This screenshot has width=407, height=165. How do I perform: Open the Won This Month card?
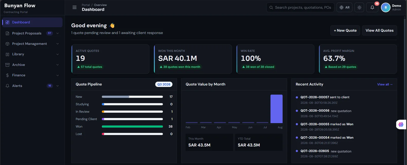pyautogui.click(x=193, y=59)
